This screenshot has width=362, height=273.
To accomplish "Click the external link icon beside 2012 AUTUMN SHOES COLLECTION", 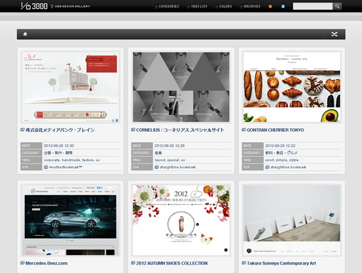I will [x=133, y=263].
